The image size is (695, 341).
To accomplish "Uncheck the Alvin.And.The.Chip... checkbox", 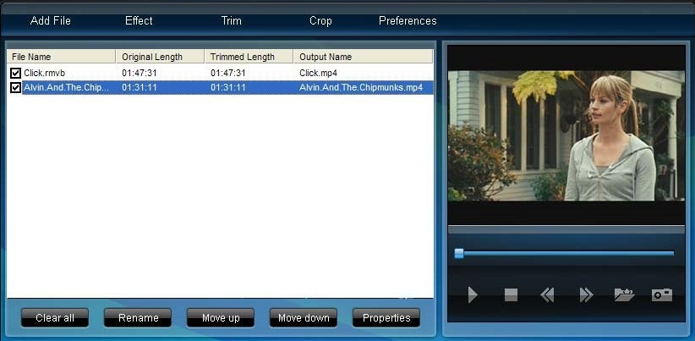I will (15, 87).
